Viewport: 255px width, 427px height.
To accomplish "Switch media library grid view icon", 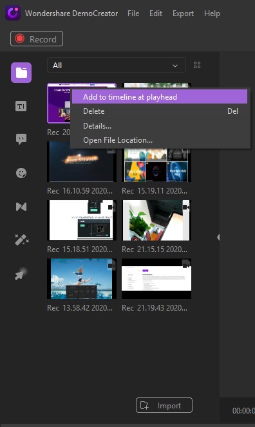I will pos(197,65).
